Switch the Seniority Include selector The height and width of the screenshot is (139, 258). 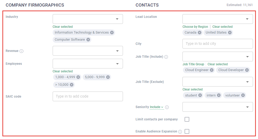pyautogui.click(x=157, y=107)
